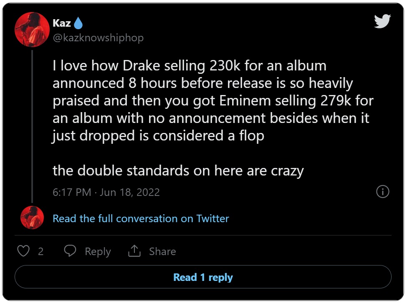Viewport: 407px width, 303px height.
Task: Like the tweet with the heart icon
Action: click(23, 251)
